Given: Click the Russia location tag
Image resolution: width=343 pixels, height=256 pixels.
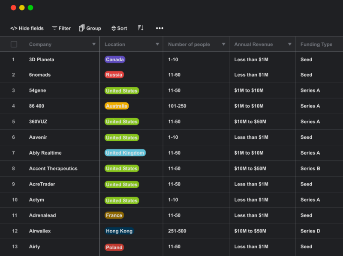Looking at the screenshot, I should click(x=114, y=75).
